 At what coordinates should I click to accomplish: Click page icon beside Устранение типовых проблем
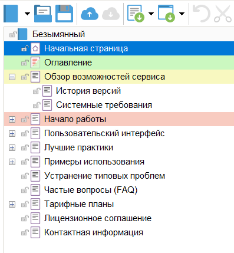(35, 176)
